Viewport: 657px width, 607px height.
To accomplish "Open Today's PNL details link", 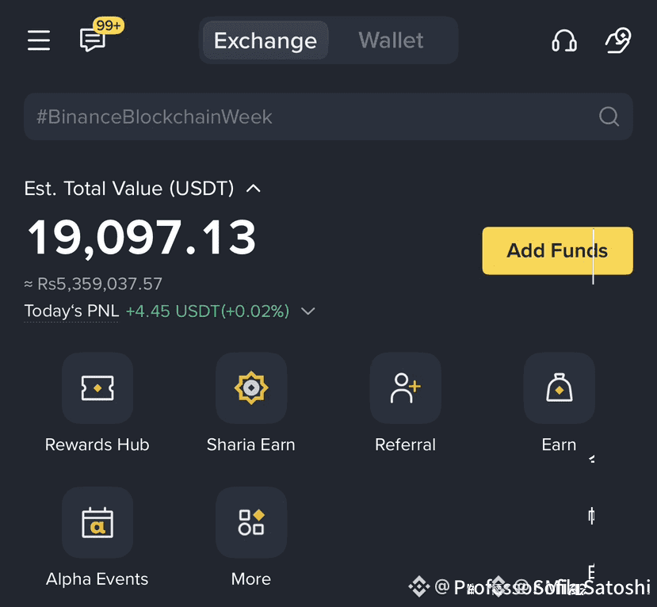I will pyautogui.click(x=71, y=311).
